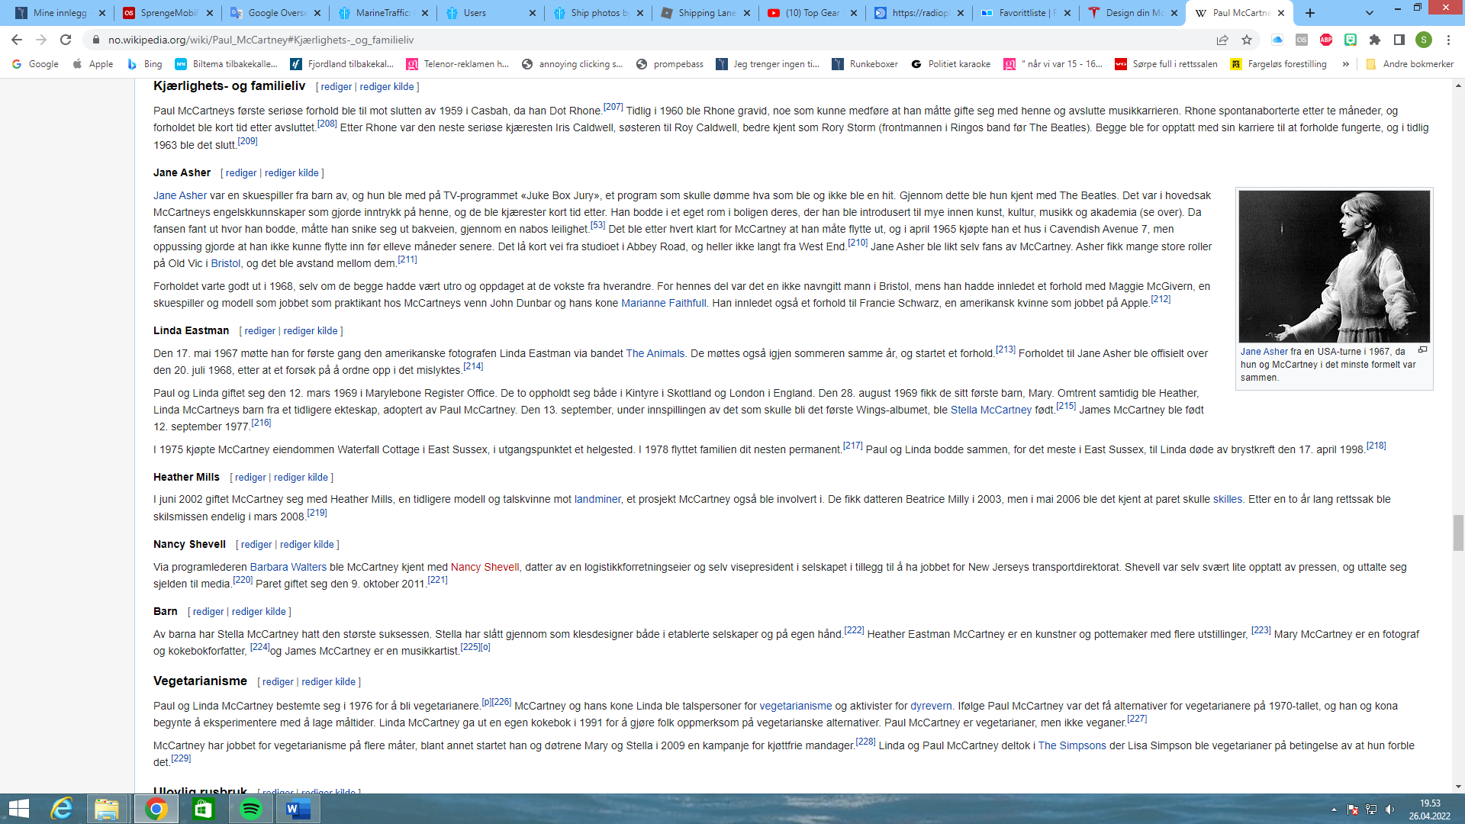
Task: Open Microsoft Word from taskbar
Action: (298, 809)
